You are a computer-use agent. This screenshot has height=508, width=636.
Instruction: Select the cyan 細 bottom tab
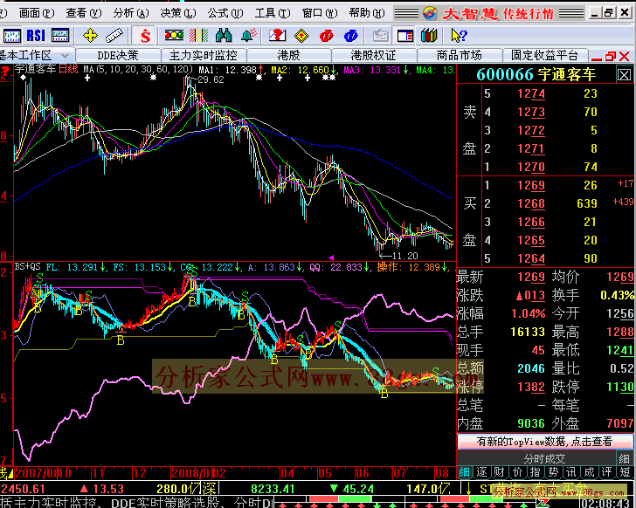click(465, 472)
